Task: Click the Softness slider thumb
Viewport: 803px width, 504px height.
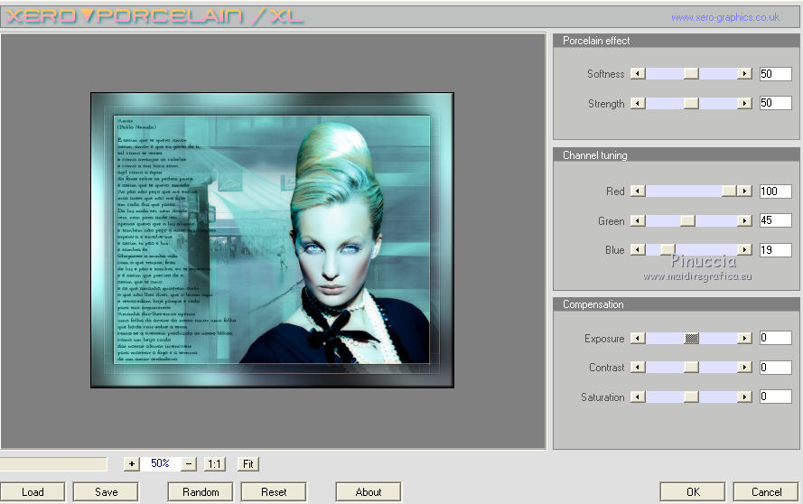Action: 691,74
